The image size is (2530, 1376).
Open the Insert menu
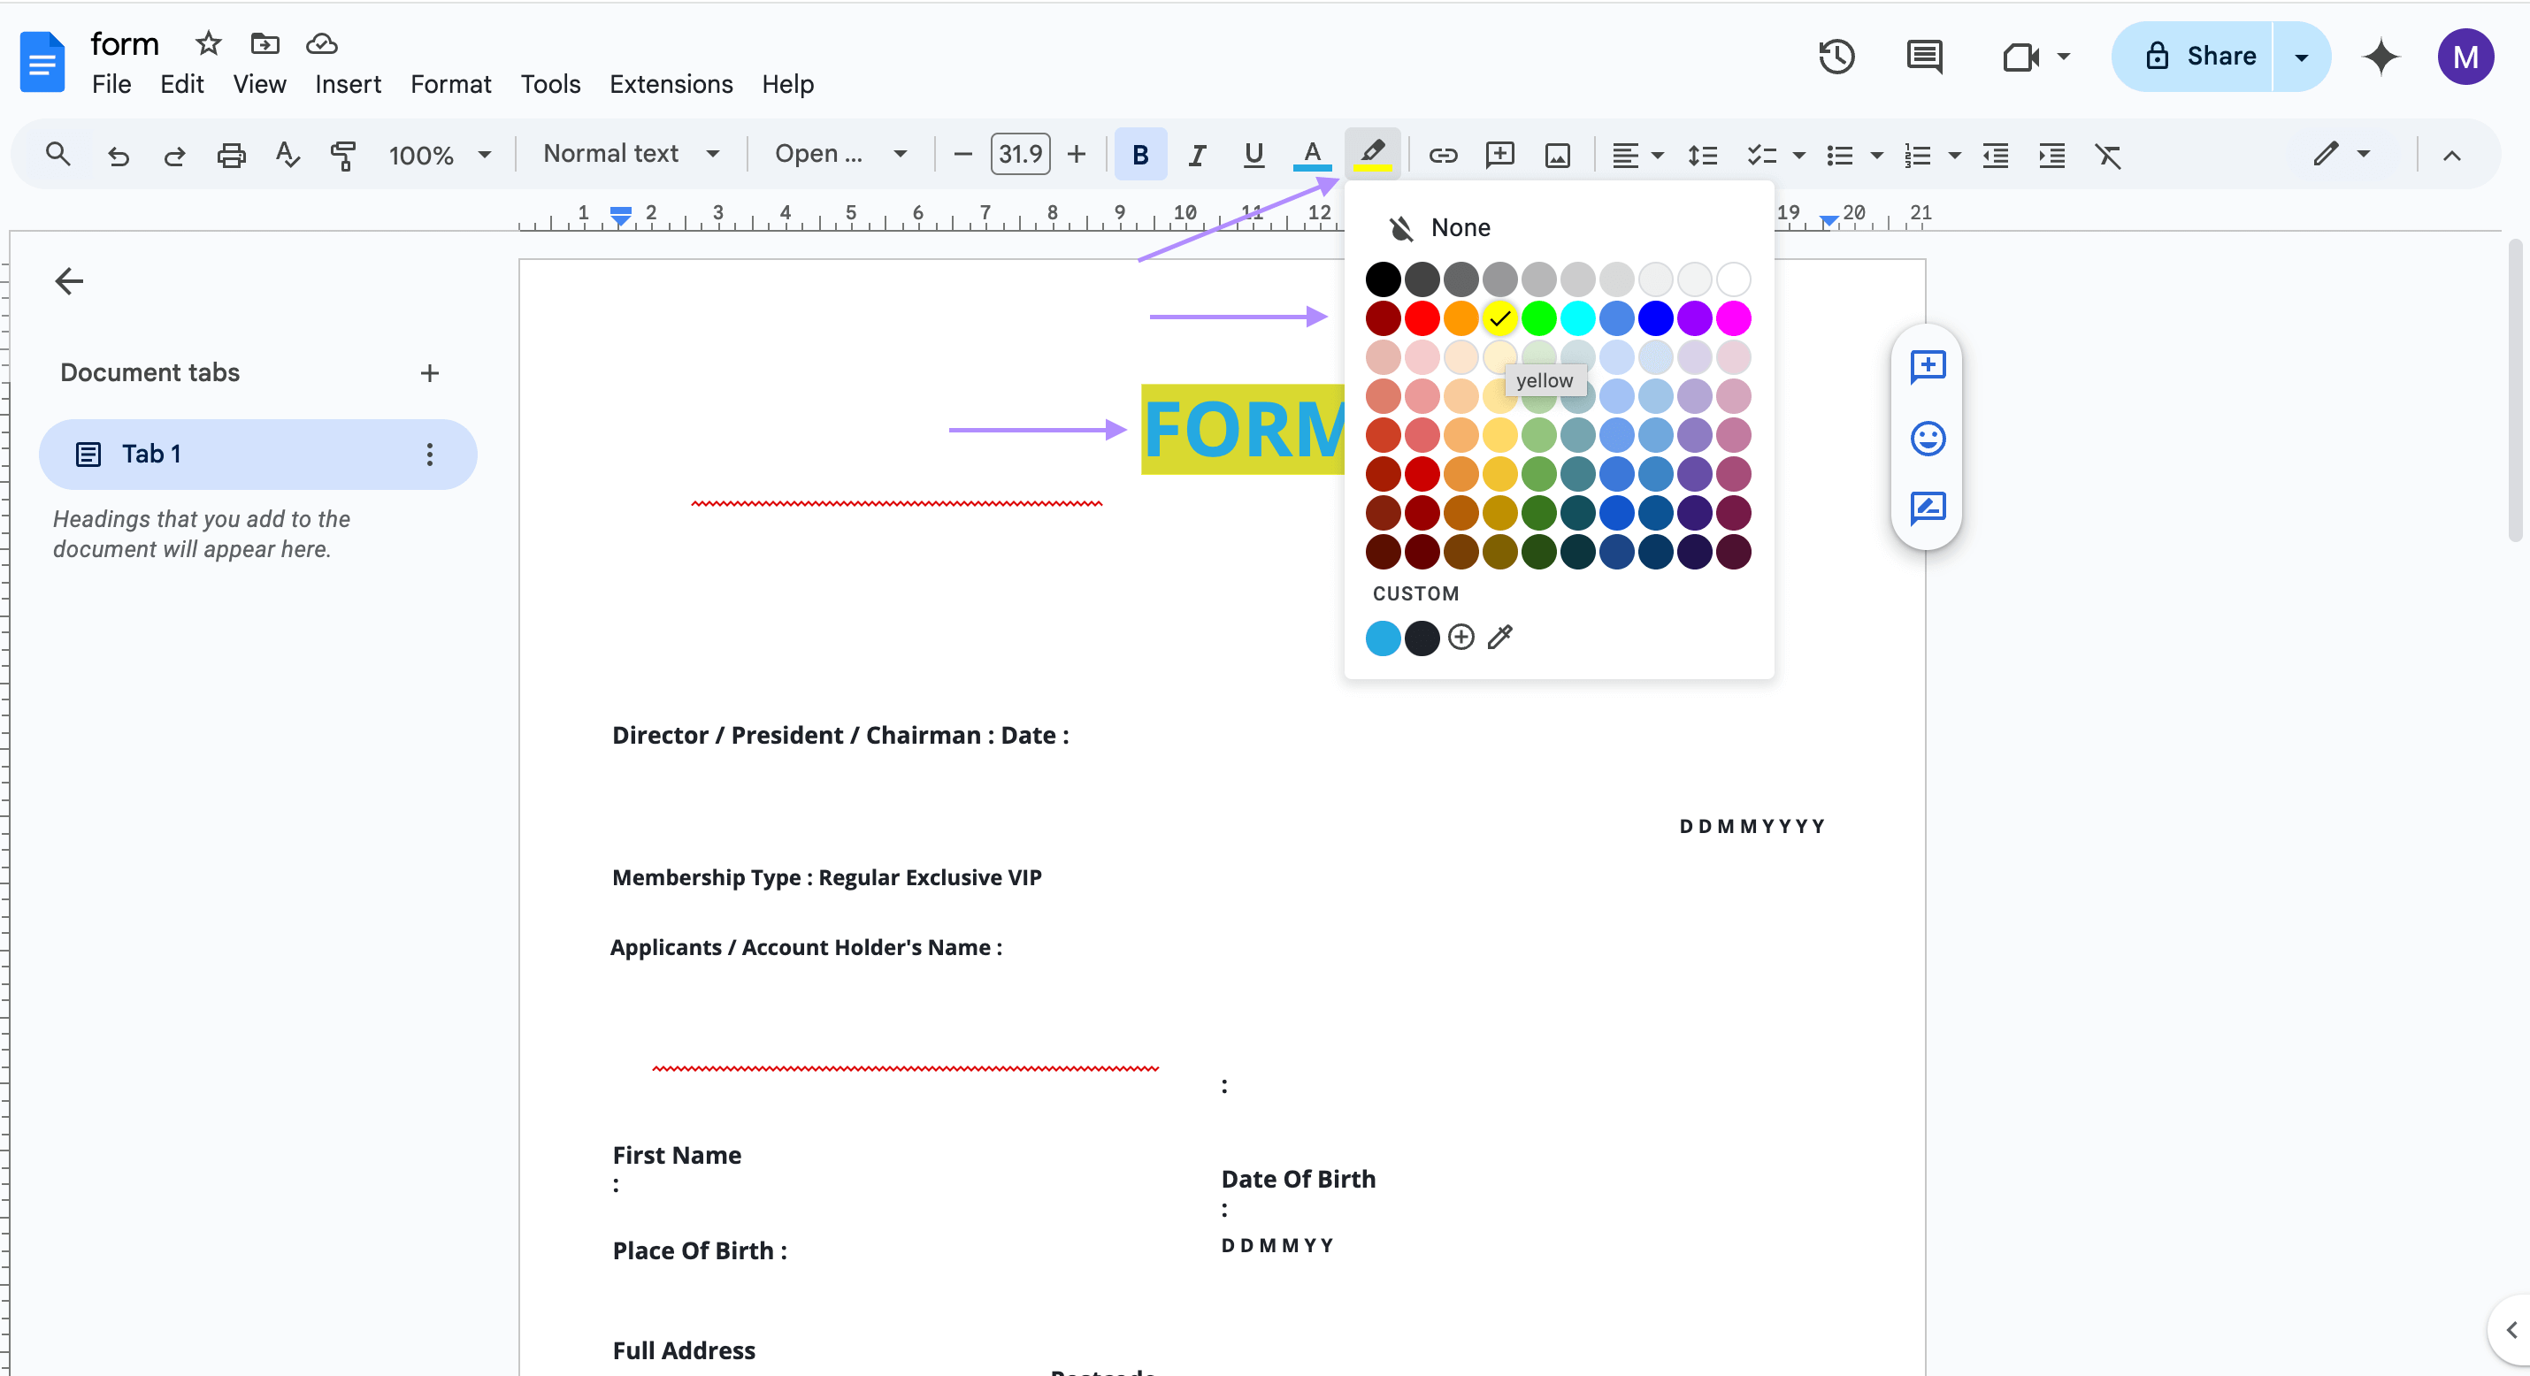(348, 85)
